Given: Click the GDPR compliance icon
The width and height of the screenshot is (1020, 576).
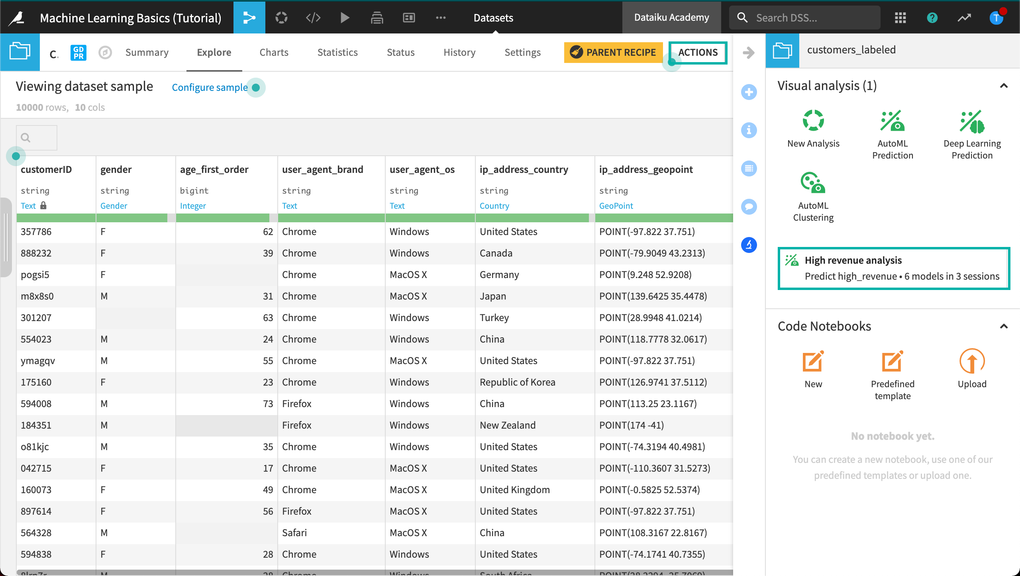Looking at the screenshot, I should (x=78, y=53).
